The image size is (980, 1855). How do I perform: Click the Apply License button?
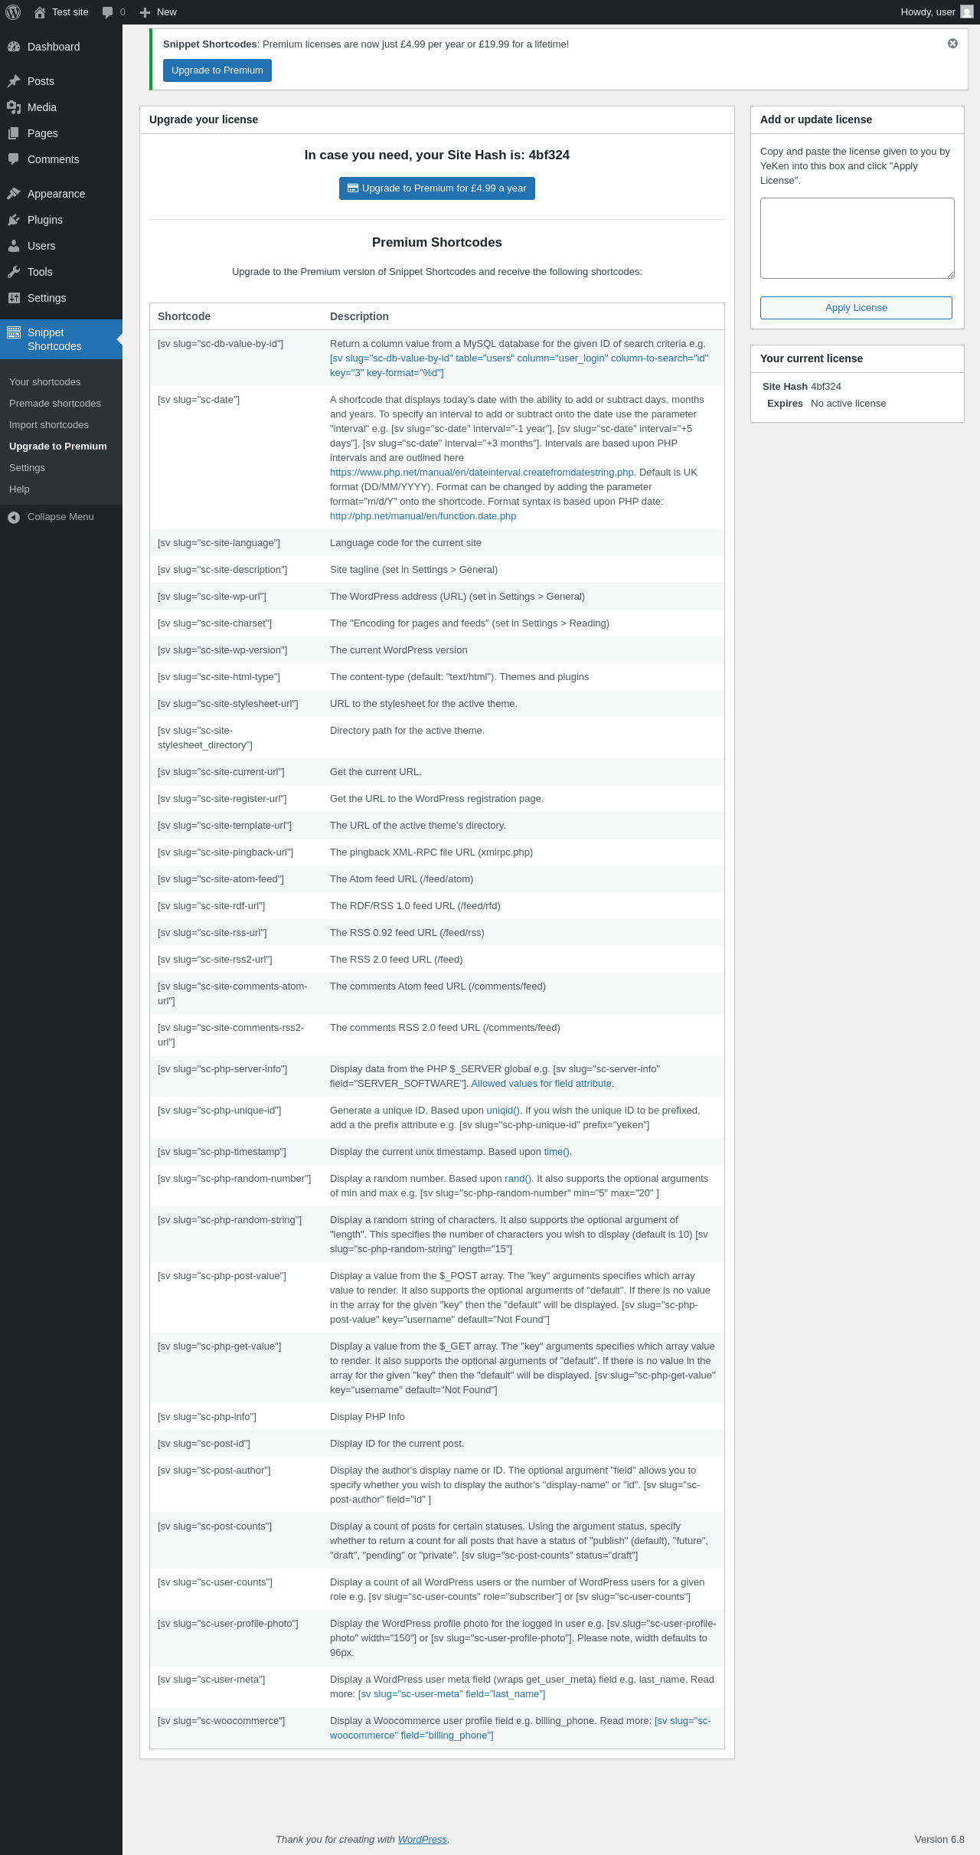[x=856, y=308]
